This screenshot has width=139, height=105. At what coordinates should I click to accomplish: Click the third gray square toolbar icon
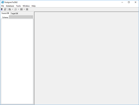tap(21, 9)
